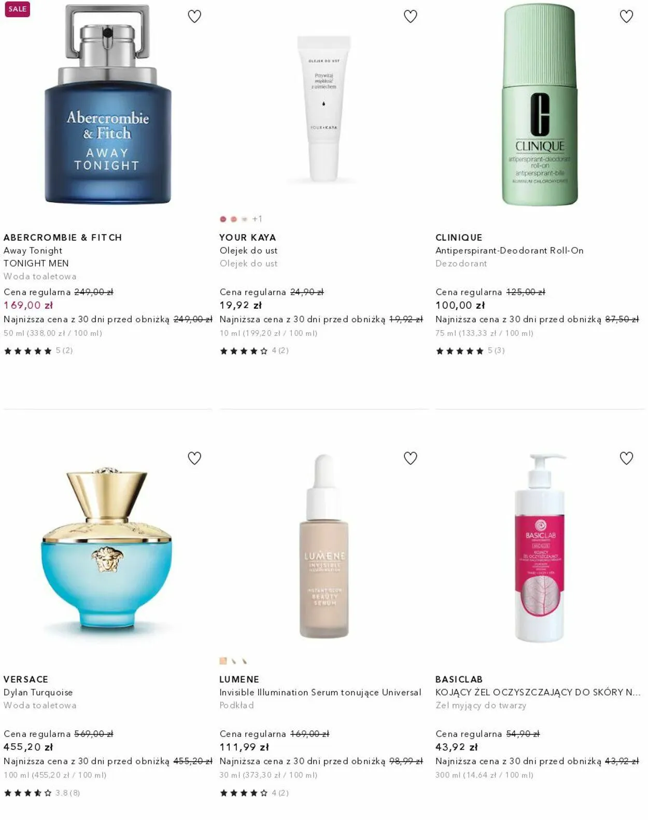This screenshot has width=648, height=820.
Task: Click heart icon on Clinique deodorant
Action: [x=626, y=17]
